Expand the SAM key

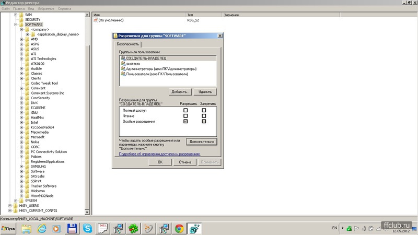coord(16,15)
